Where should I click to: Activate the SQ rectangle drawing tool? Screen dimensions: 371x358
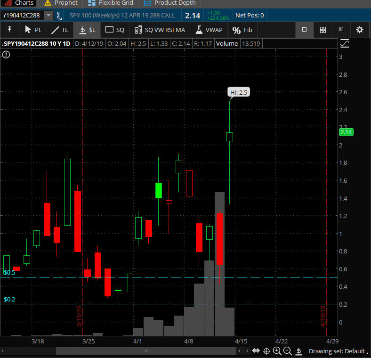tap(115, 30)
